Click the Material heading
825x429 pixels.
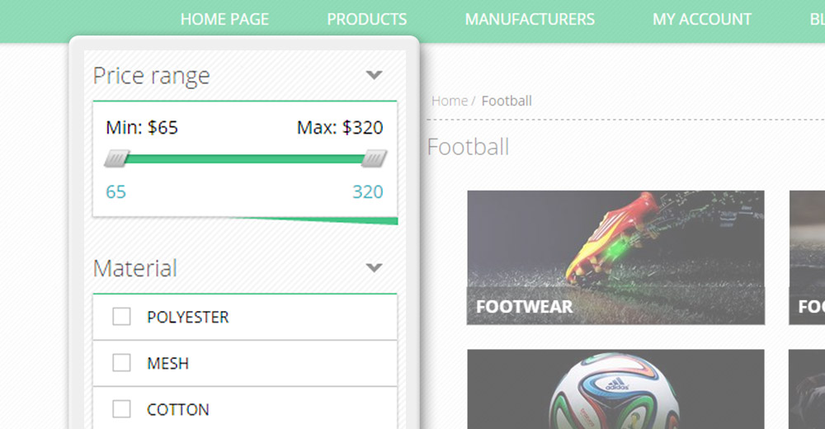(x=134, y=269)
